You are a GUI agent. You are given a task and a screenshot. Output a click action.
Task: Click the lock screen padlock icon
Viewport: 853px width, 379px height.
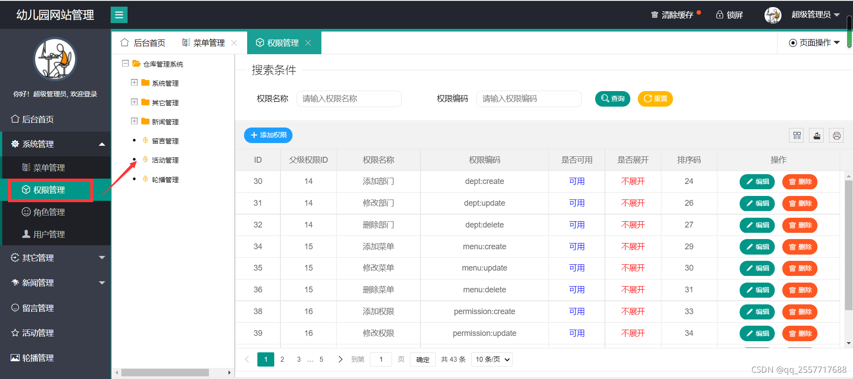(720, 15)
